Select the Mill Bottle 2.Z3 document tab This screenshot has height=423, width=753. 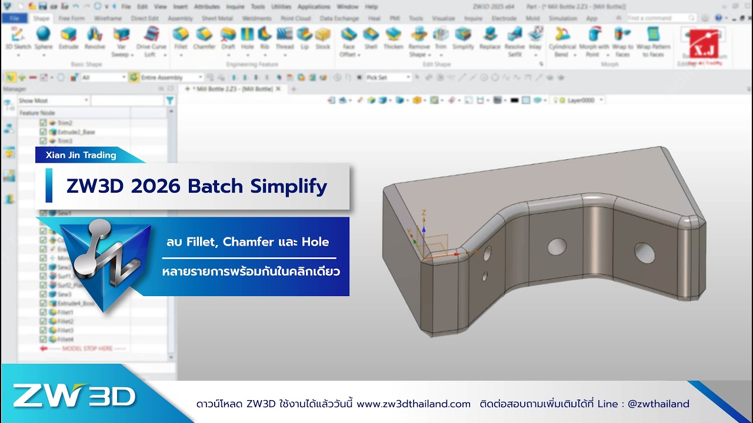pyautogui.click(x=232, y=89)
